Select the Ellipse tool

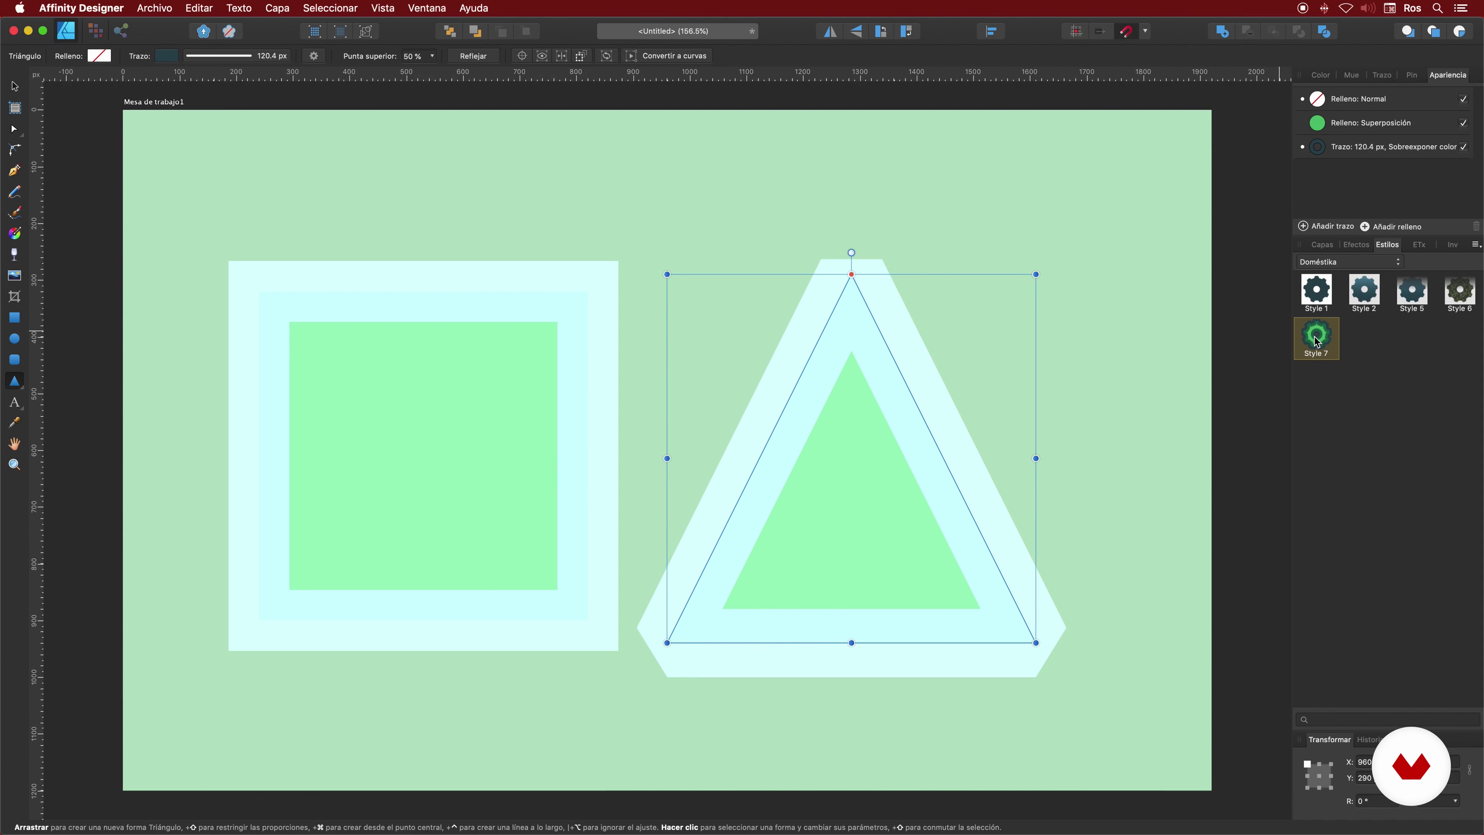(x=14, y=339)
